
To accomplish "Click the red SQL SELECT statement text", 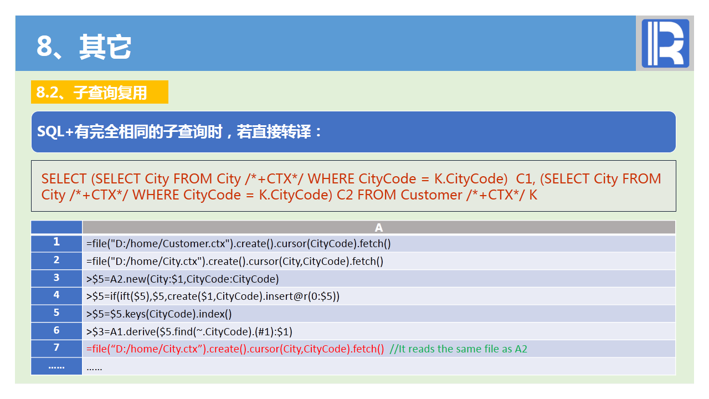I will (x=351, y=187).
